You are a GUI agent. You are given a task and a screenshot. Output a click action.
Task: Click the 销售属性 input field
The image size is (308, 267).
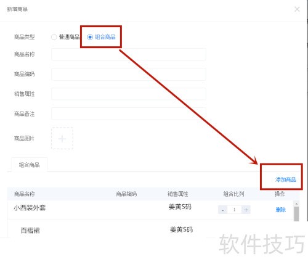click(129, 94)
